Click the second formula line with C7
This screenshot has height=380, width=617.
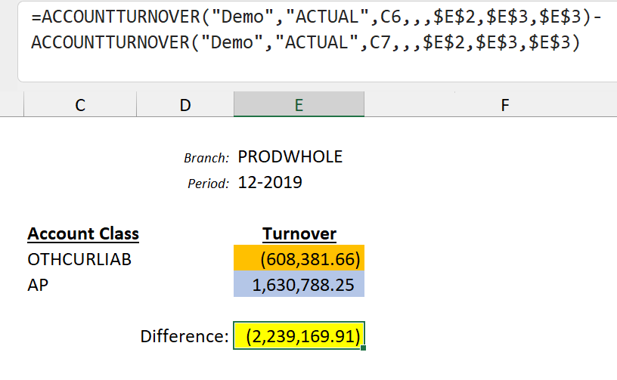305,42
